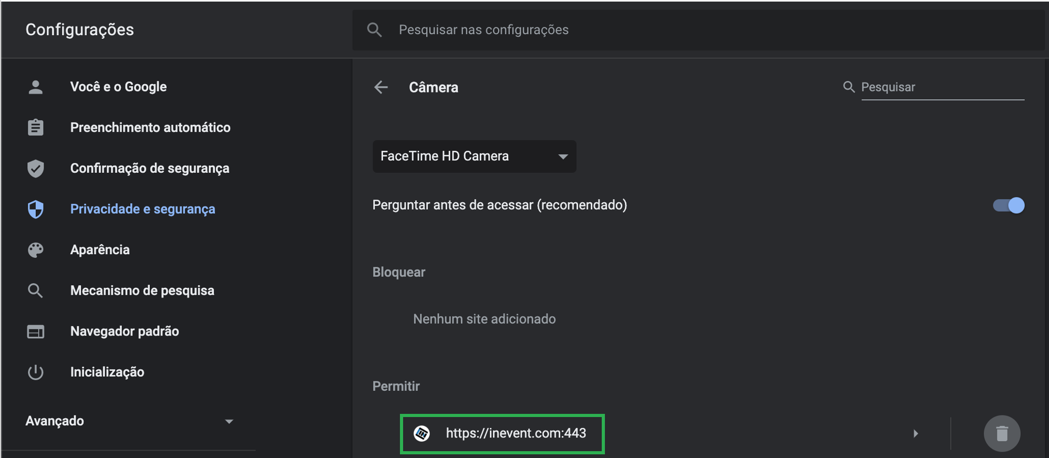Click the Configurações title

(x=80, y=30)
